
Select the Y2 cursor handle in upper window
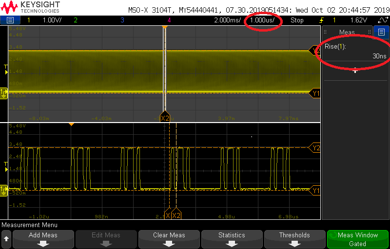tap(316, 51)
